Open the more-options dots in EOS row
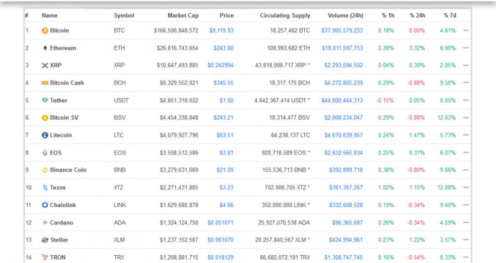The image size is (496, 263). (x=466, y=153)
